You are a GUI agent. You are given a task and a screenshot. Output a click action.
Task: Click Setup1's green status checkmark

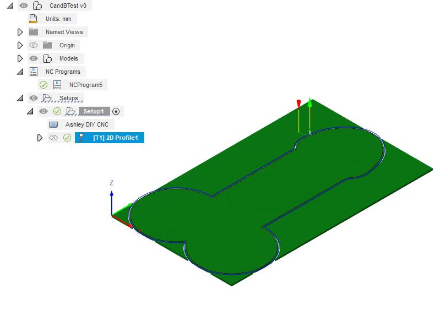(x=57, y=111)
